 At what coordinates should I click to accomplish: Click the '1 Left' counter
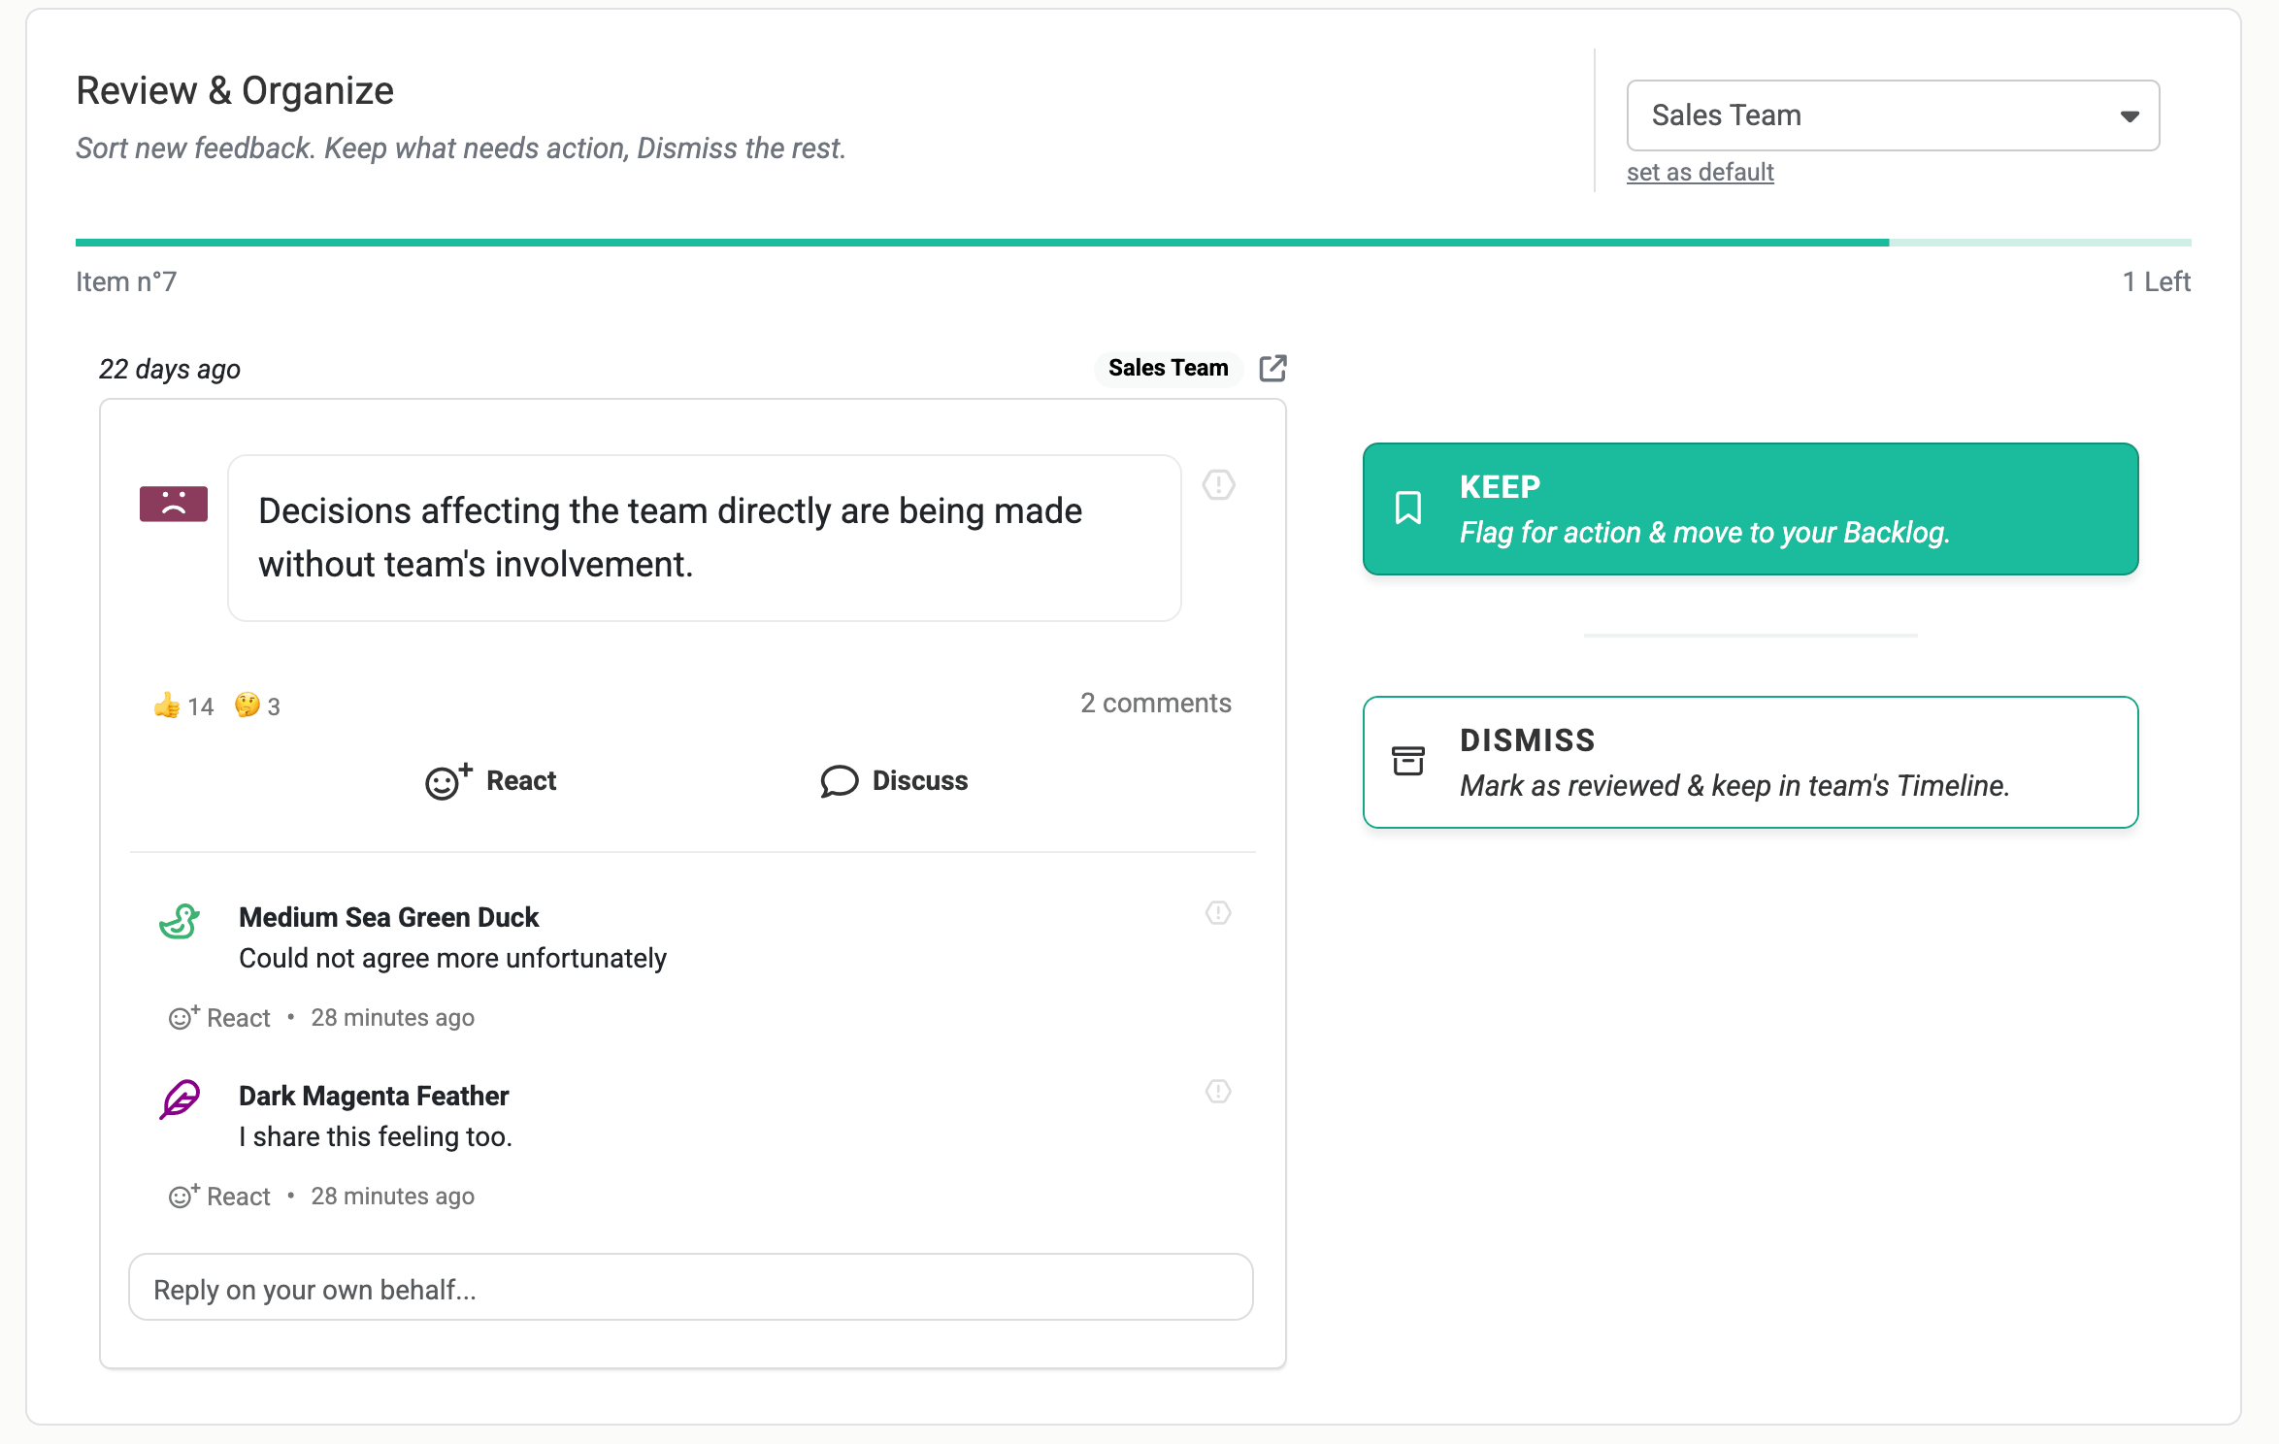[2156, 281]
